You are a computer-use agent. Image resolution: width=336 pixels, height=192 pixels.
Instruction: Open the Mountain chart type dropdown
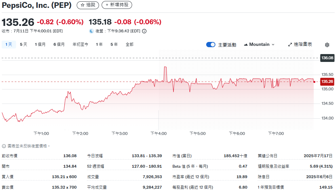click(x=259, y=44)
